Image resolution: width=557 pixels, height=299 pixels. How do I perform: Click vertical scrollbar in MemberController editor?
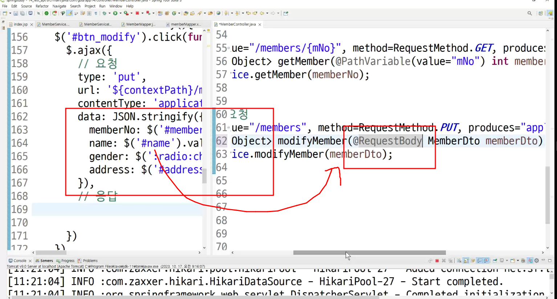tap(548, 195)
